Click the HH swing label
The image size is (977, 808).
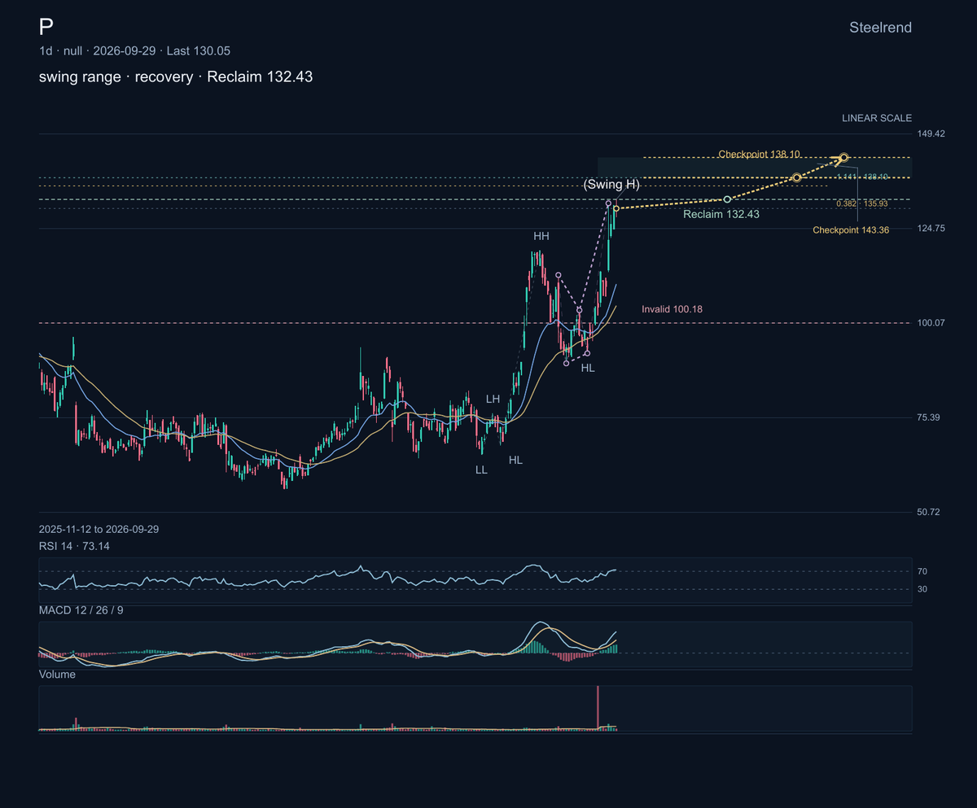[541, 236]
